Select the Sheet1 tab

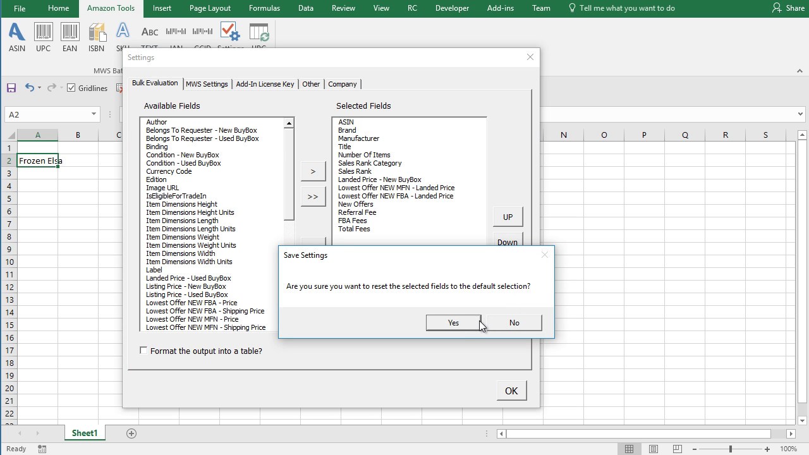coord(85,433)
